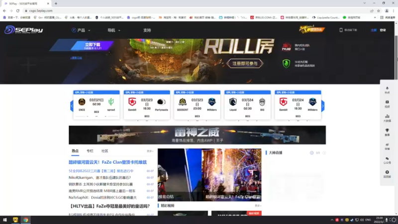
Task: Show previous matches with left carousel arrow
Action: 72,106
